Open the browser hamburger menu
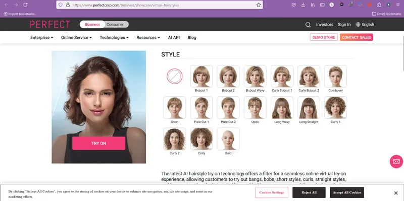The height and width of the screenshot is (201, 404). pyautogui.click(x=398, y=5)
